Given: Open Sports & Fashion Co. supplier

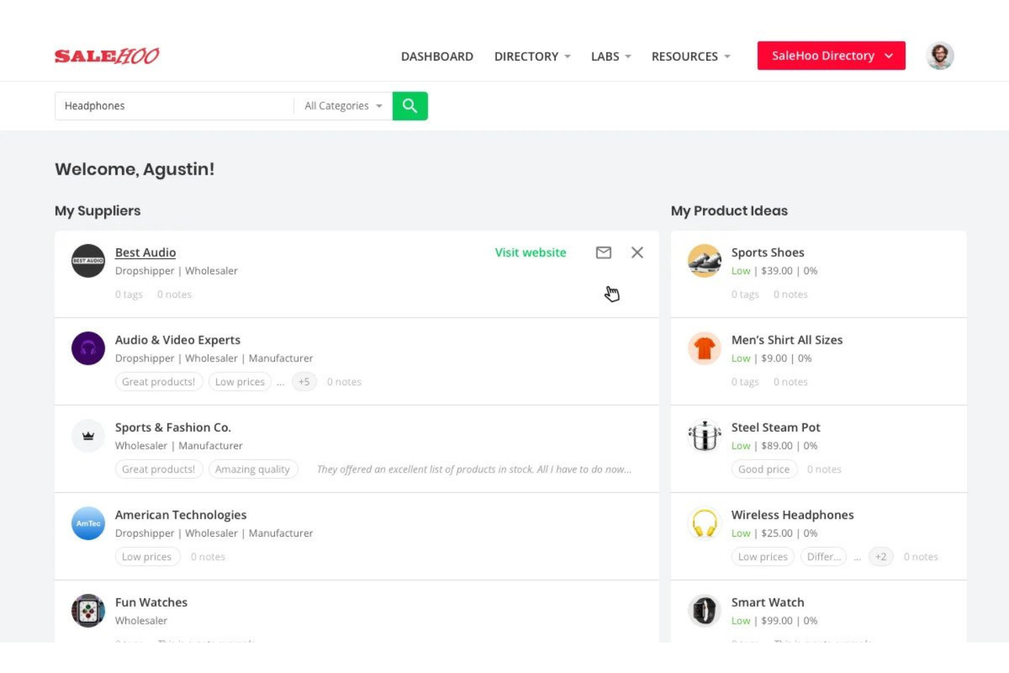Looking at the screenshot, I should pos(173,428).
